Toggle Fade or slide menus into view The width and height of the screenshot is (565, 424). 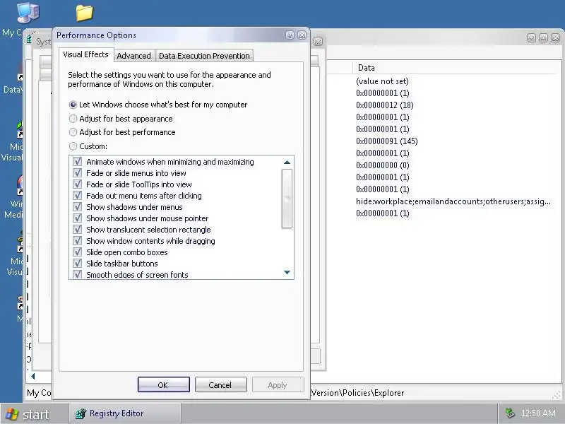pyautogui.click(x=77, y=172)
